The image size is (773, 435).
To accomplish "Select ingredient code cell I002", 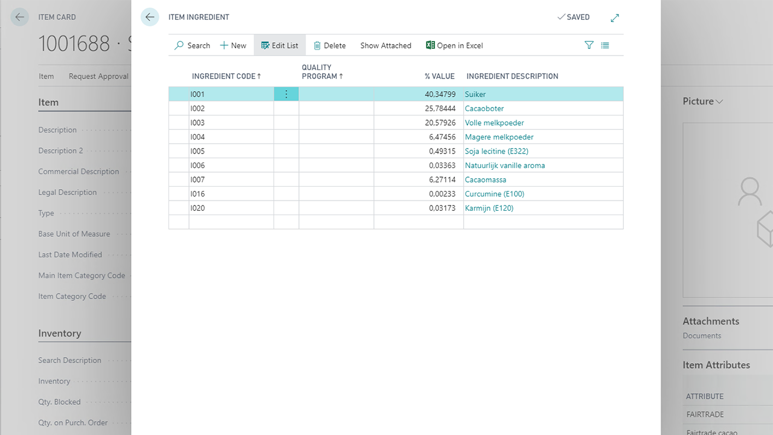I will [x=231, y=109].
